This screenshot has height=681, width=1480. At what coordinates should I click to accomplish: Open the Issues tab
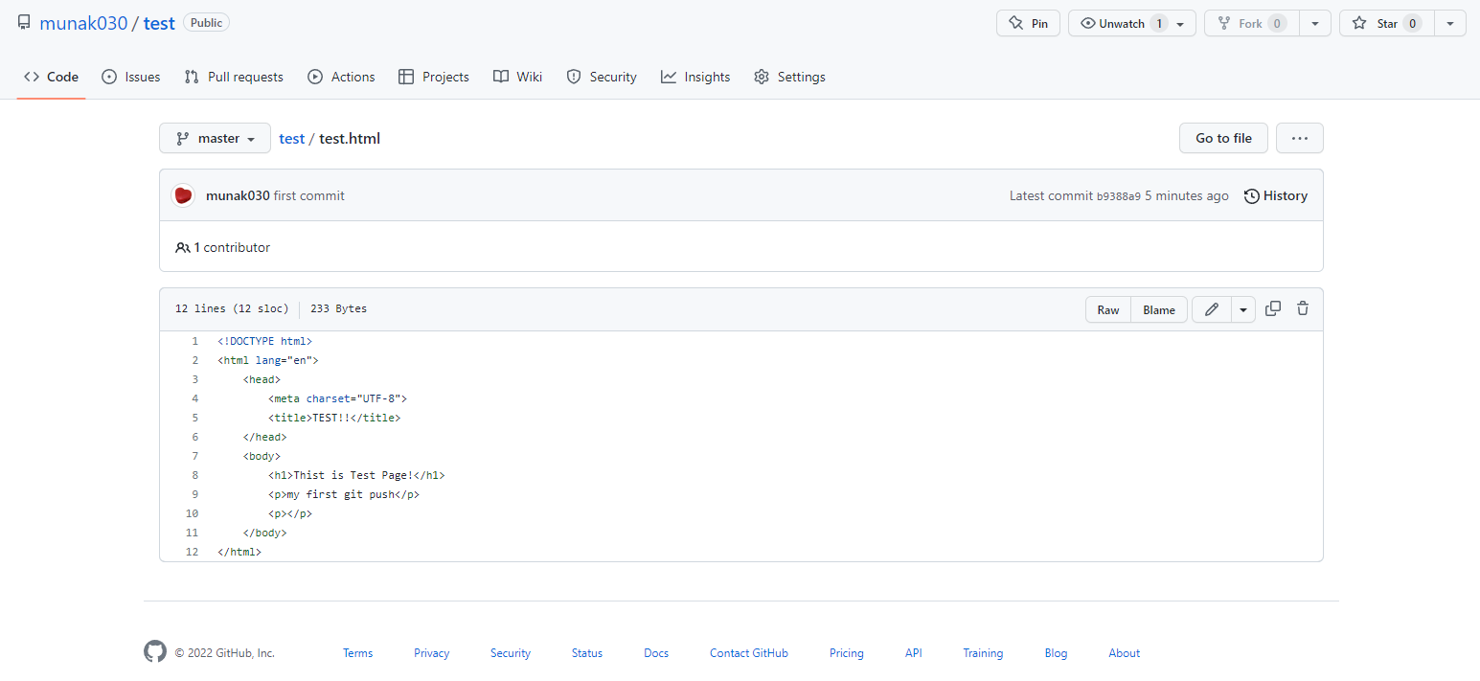(x=131, y=77)
